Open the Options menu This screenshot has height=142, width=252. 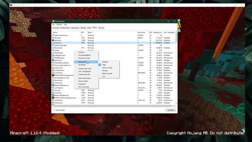(x=59, y=24)
